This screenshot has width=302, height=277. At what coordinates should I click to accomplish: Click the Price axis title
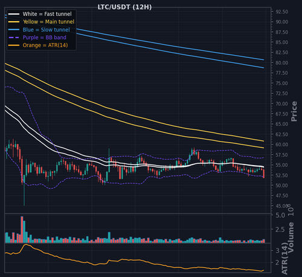click(x=294, y=111)
